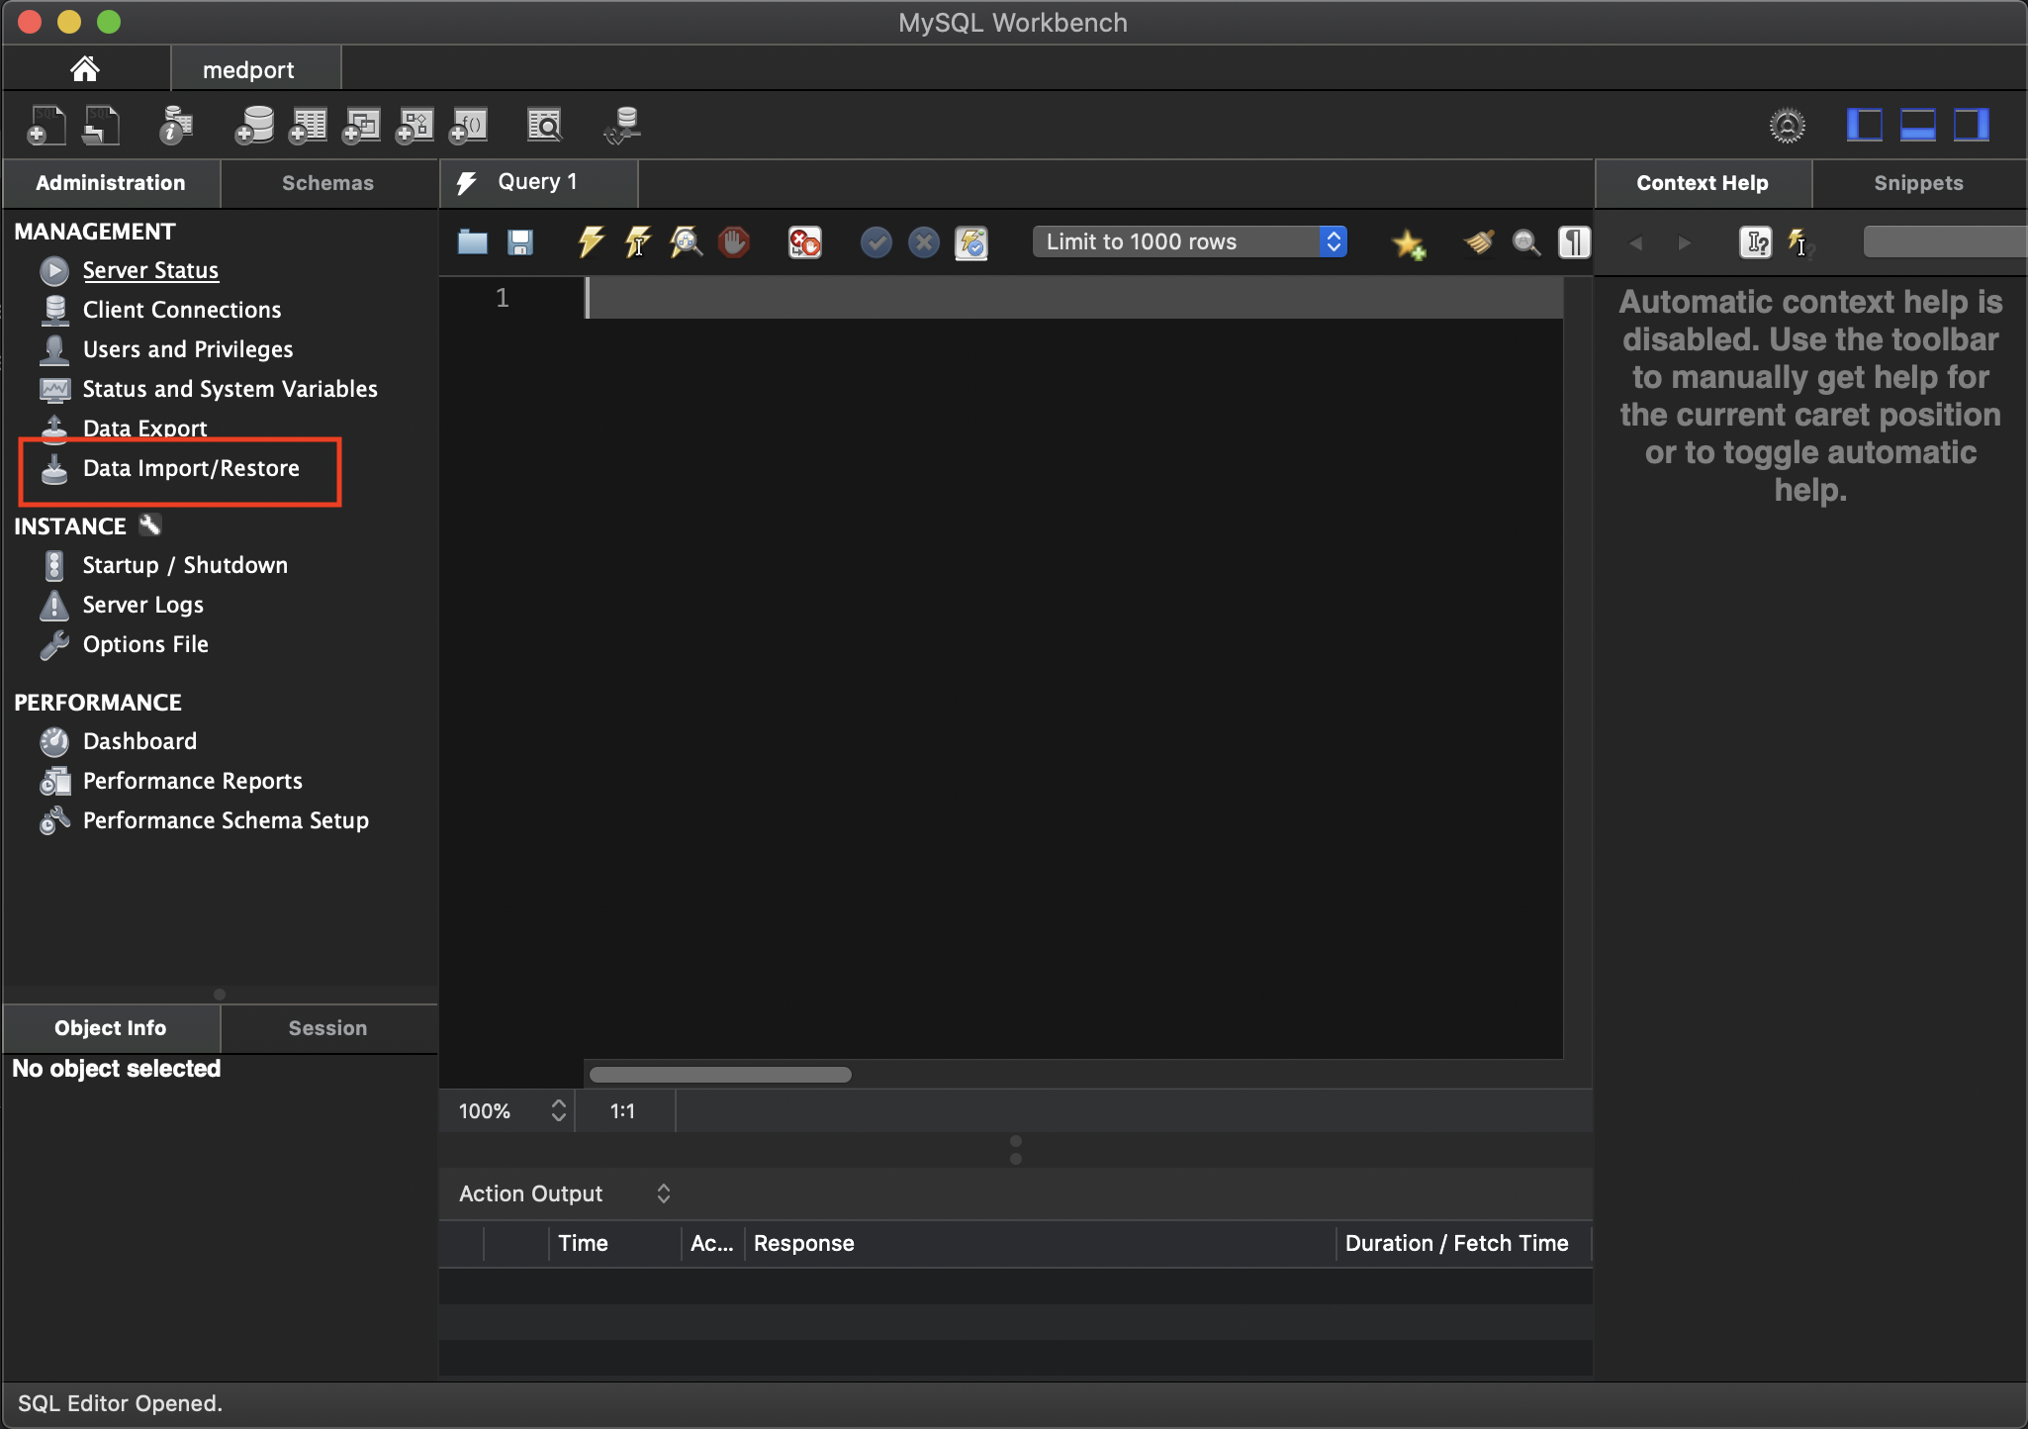2028x1429 pixels.
Task: Open Server Status page
Action: [150, 270]
